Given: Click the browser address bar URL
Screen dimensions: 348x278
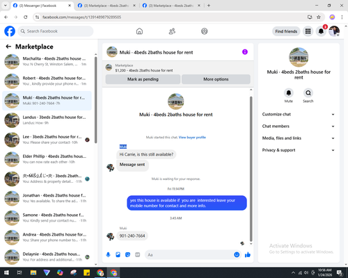Looking at the screenshot, I should click(81, 17).
